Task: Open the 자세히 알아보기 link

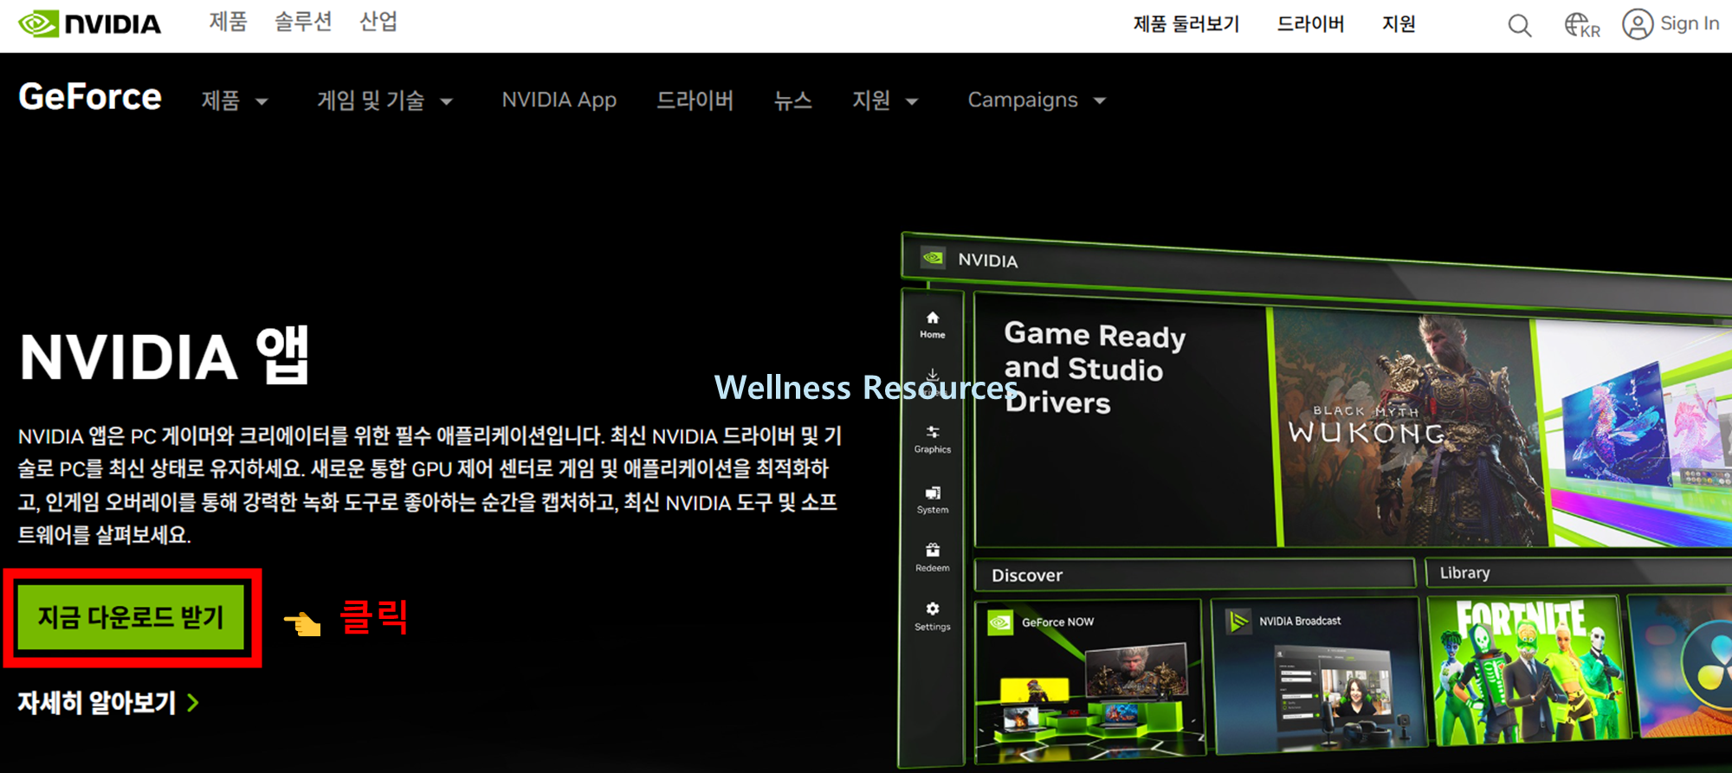Action: (108, 702)
